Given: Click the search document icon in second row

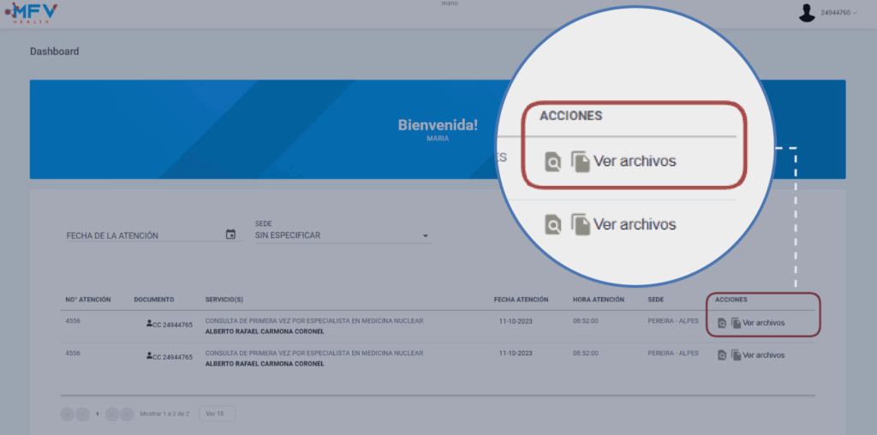Looking at the screenshot, I should tap(722, 355).
